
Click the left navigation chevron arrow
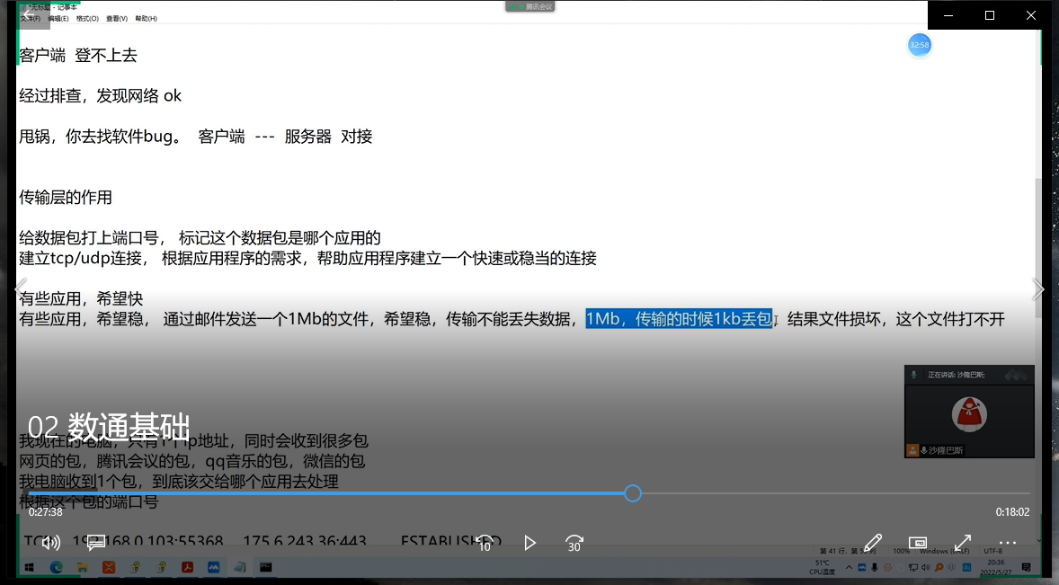click(20, 288)
